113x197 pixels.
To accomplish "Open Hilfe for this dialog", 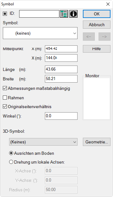I will pyautogui.click(x=97, y=49).
